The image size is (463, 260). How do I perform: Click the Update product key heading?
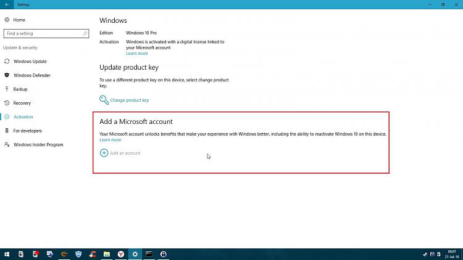(x=129, y=67)
